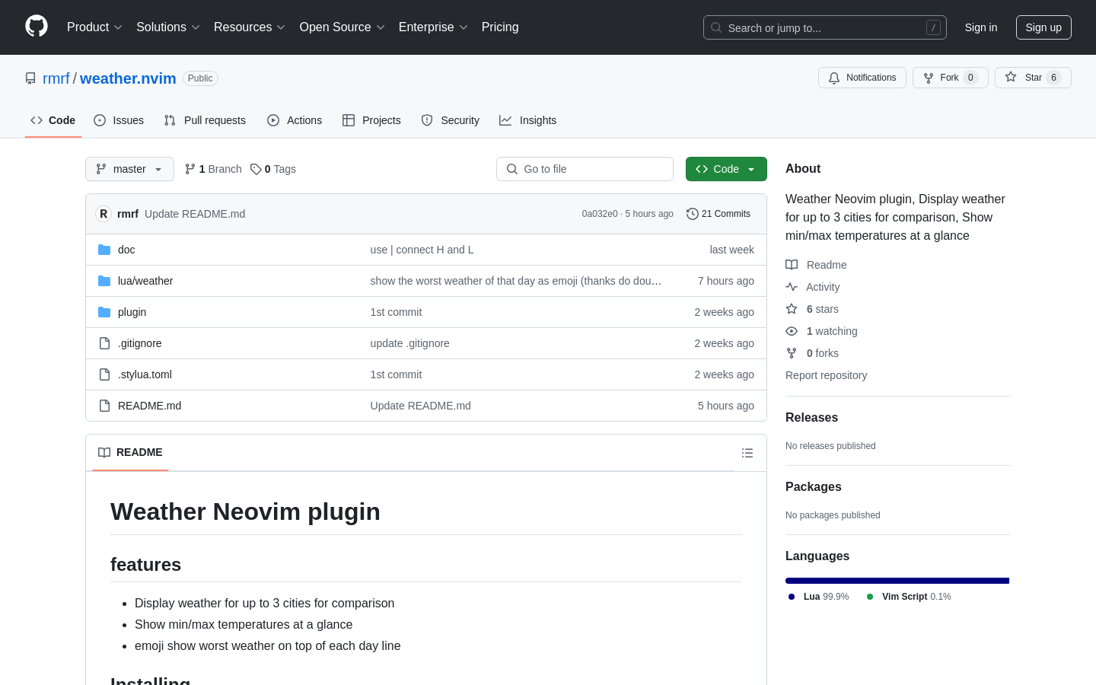
Task: Click the stars icon in About
Action: coord(792,309)
